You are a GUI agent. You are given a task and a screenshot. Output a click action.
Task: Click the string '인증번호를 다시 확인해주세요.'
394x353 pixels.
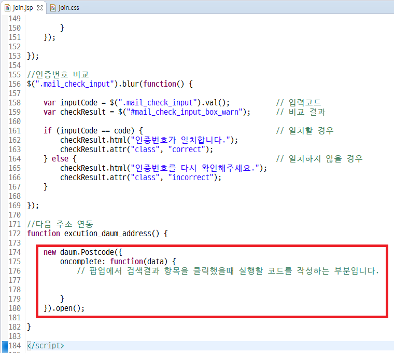tap(195, 168)
